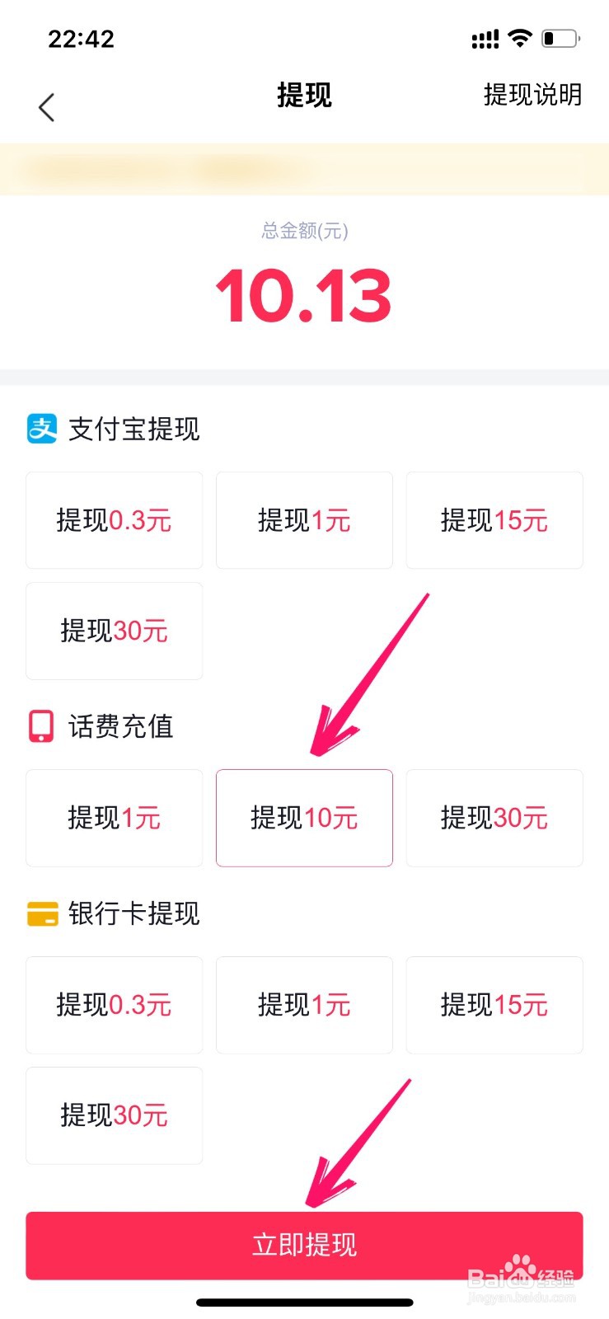Select Alipay 提现1元 option
This screenshot has height=1319, width=609.
304,520
